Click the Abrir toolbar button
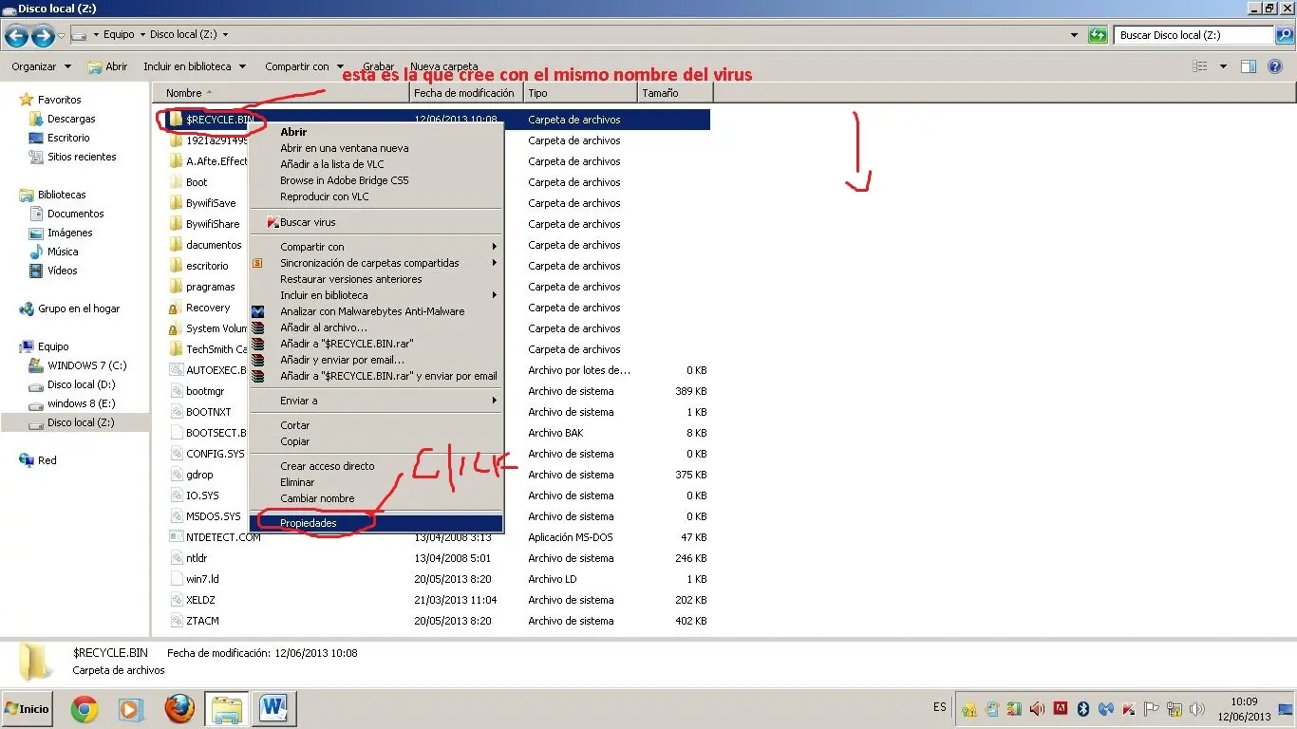The width and height of the screenshot is (1297, 729). click(x=107, y=66)
